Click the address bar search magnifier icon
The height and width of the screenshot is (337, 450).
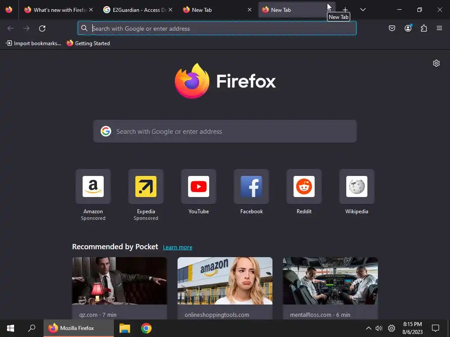tap(84, 28)
